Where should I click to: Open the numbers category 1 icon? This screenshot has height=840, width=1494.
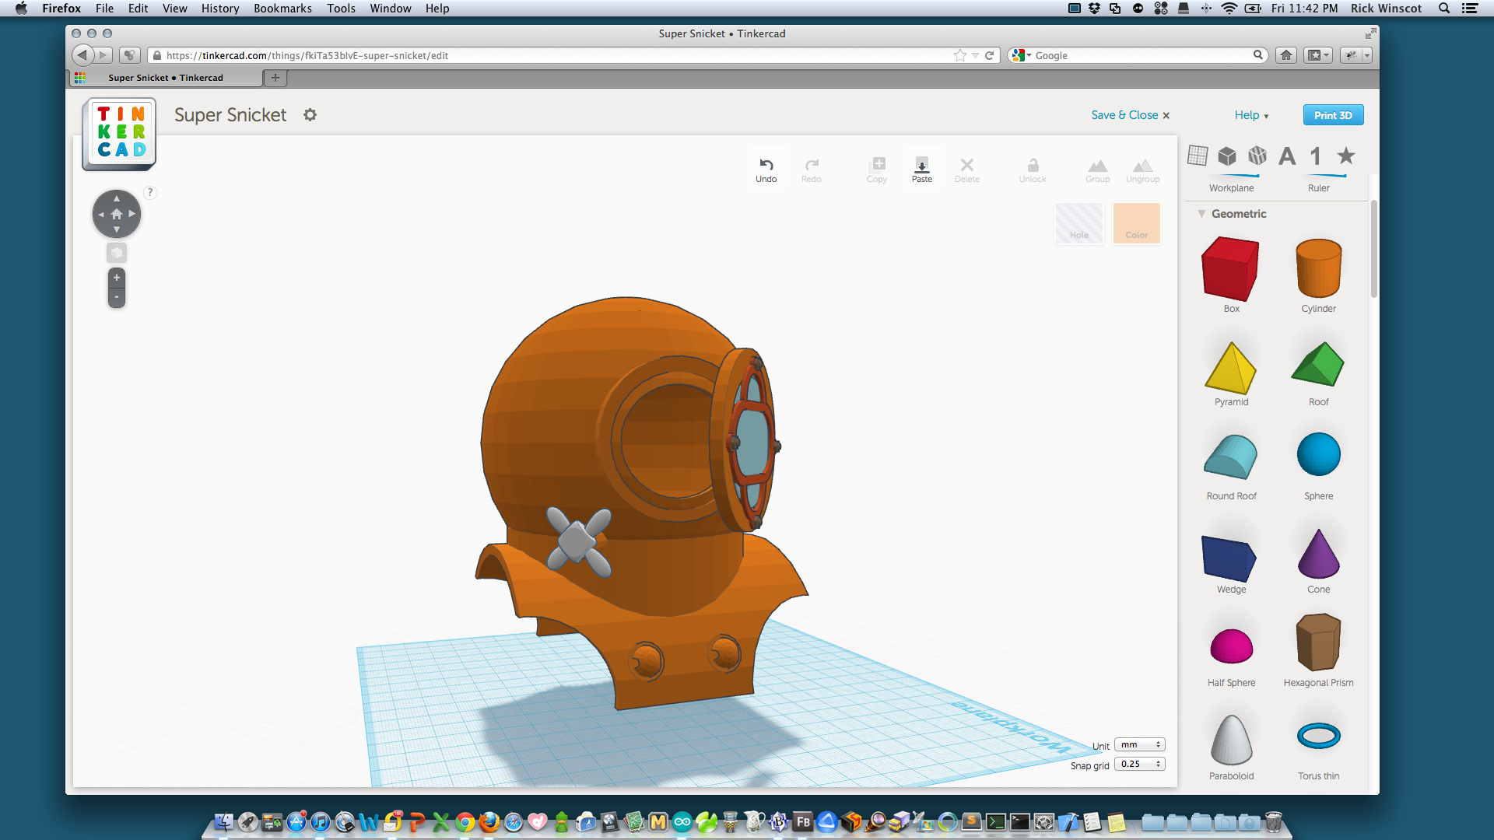coord(1316,156)
